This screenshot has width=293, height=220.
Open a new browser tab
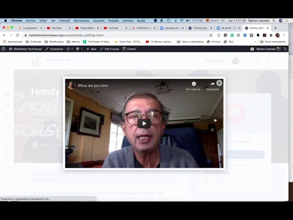pyautogui.click(x=276, y=28)
